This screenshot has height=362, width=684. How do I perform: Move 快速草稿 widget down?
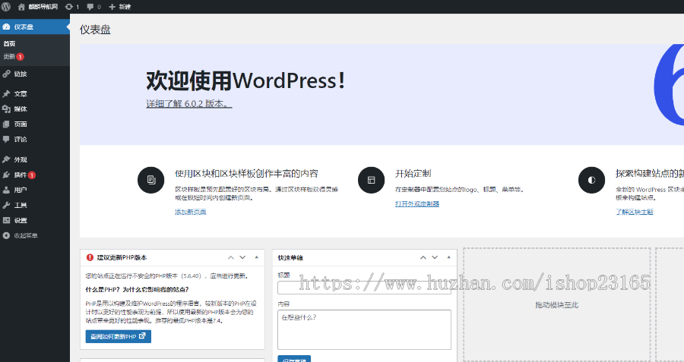[x=435, y=257]
